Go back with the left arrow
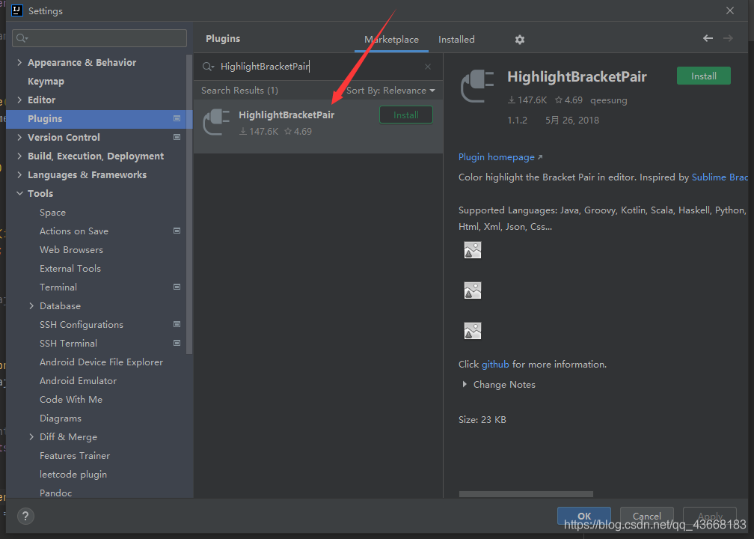754x539 pixels. (708, 38)
